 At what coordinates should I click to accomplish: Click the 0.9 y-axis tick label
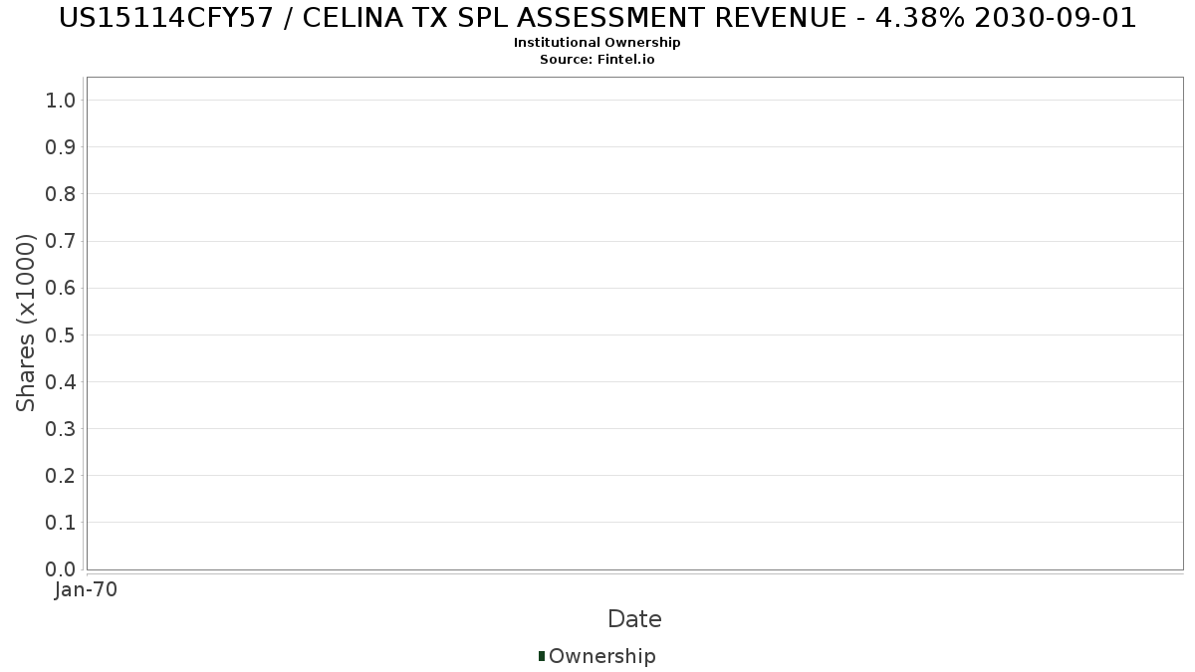point(61,147)
